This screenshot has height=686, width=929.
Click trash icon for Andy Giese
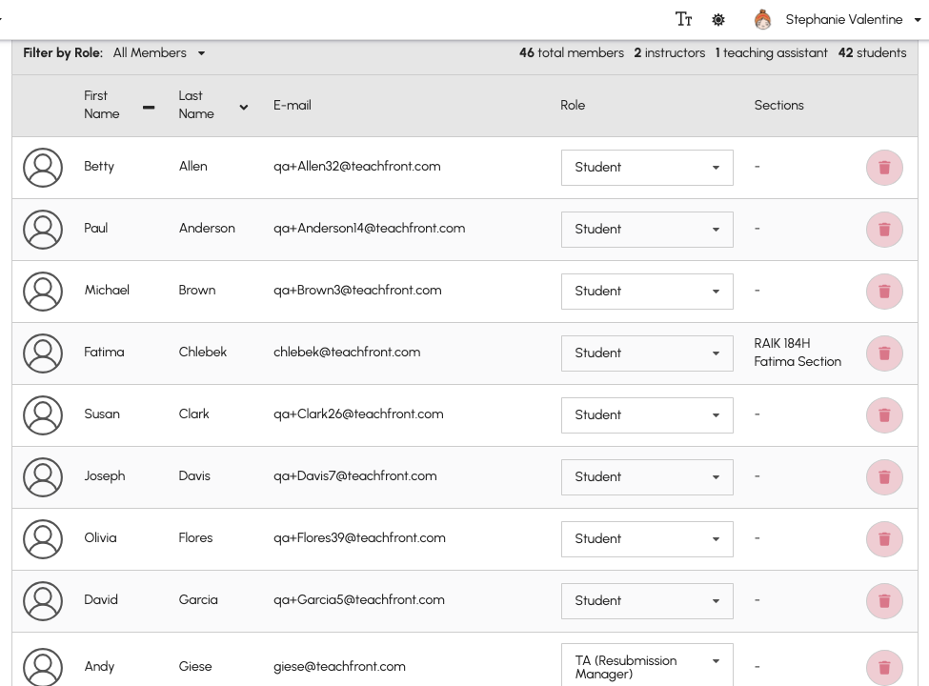(x=884, y=668)
